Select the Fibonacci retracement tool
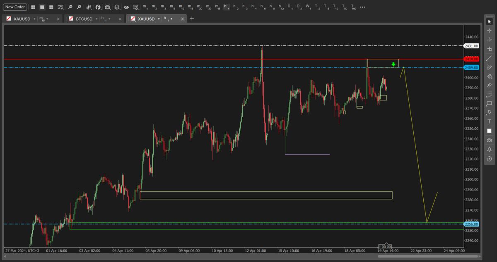 489,94
